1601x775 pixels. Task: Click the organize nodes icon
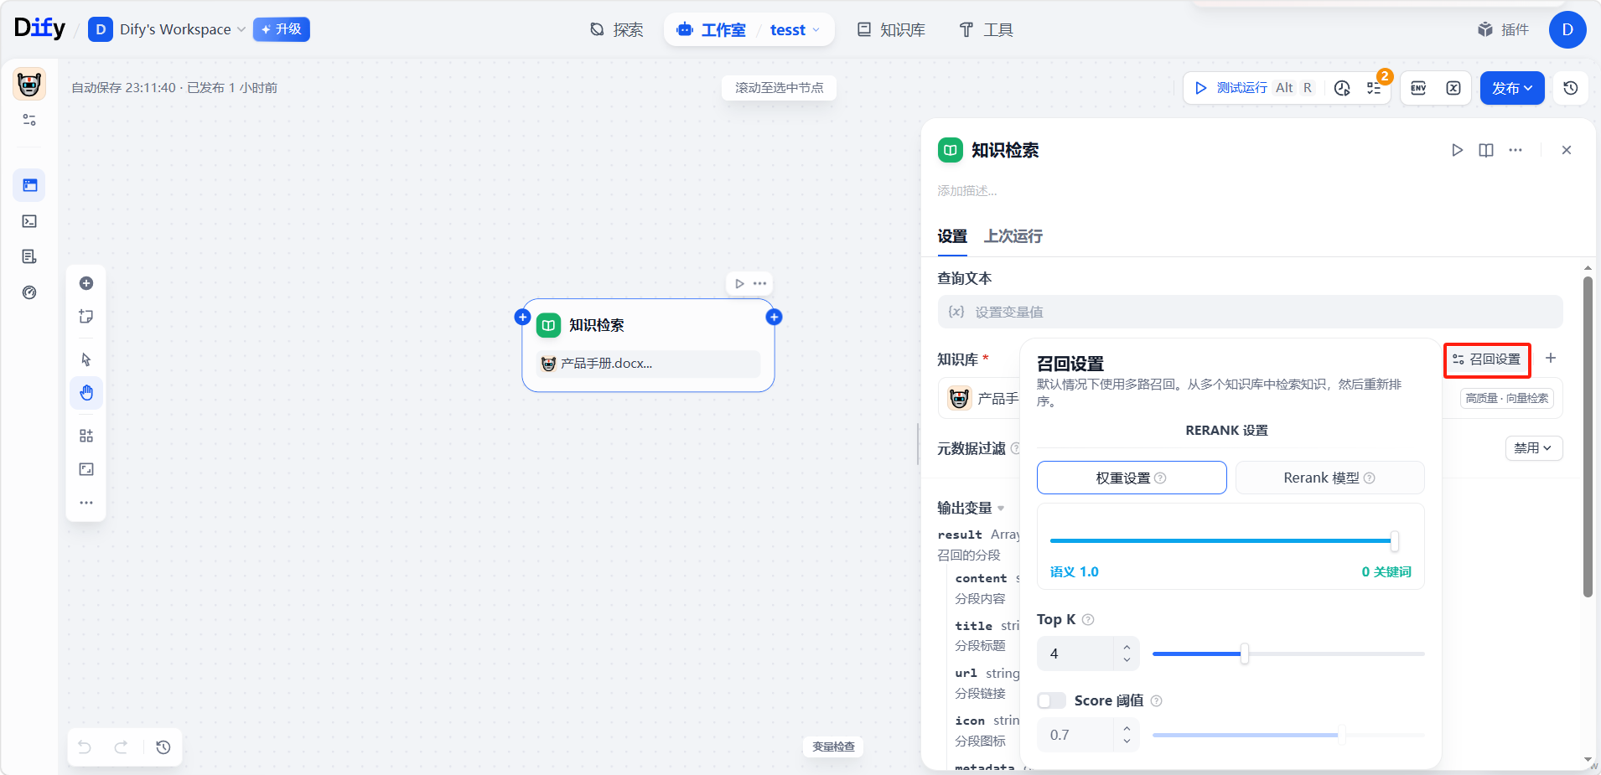tap(86, 436)
